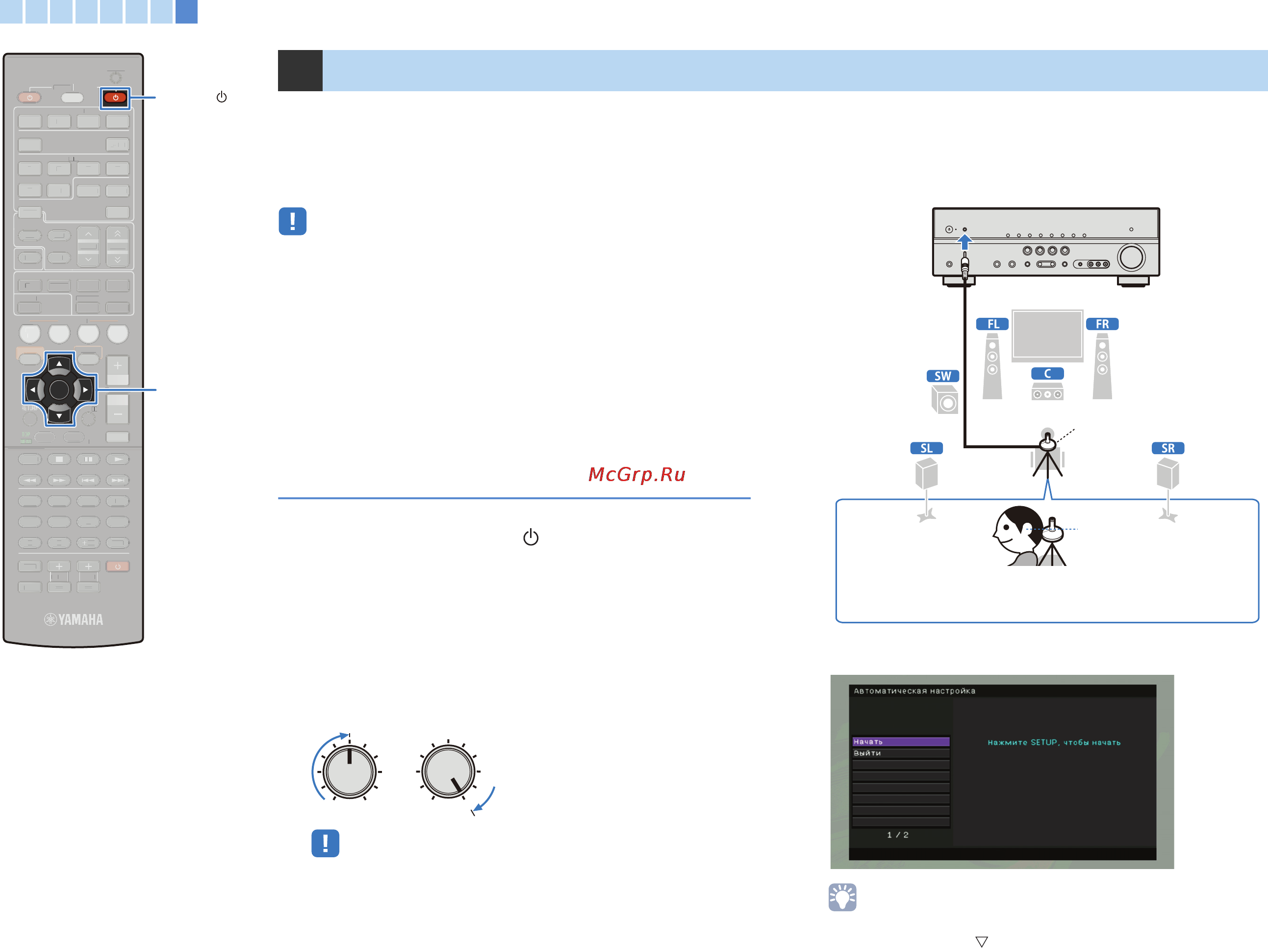Image resolution: width=1268 pixels, height=948 pixels.
Task: Click the white oval button between the remote's power buttons
Action: 72,98
